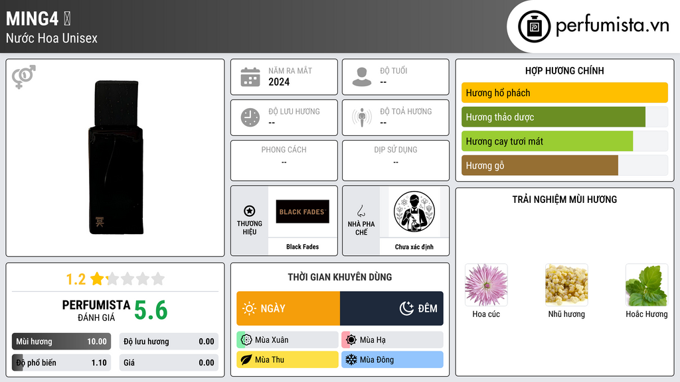Click the Nhũ hương note thumbnail
Viewport: 680px width, 382px height.
coord(566,285)
